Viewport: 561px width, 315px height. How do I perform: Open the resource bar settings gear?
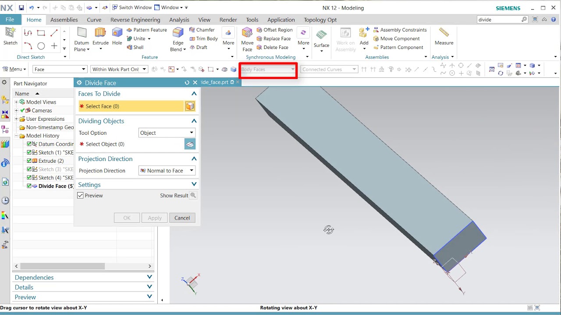click(4, 82)
